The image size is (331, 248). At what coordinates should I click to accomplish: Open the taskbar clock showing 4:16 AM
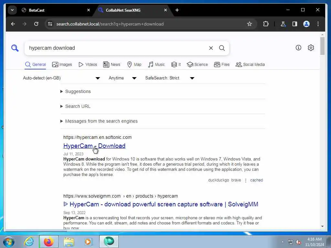(x=314, y=242)
